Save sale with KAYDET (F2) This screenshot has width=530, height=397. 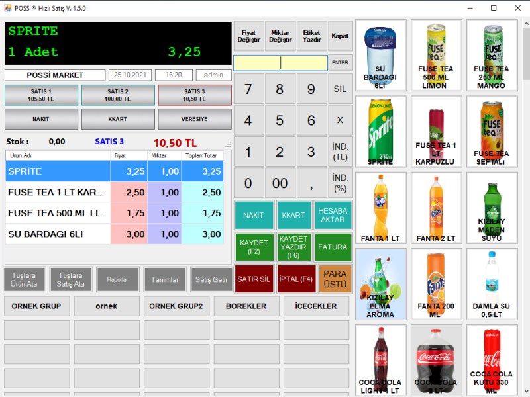(x=254, y=247)
